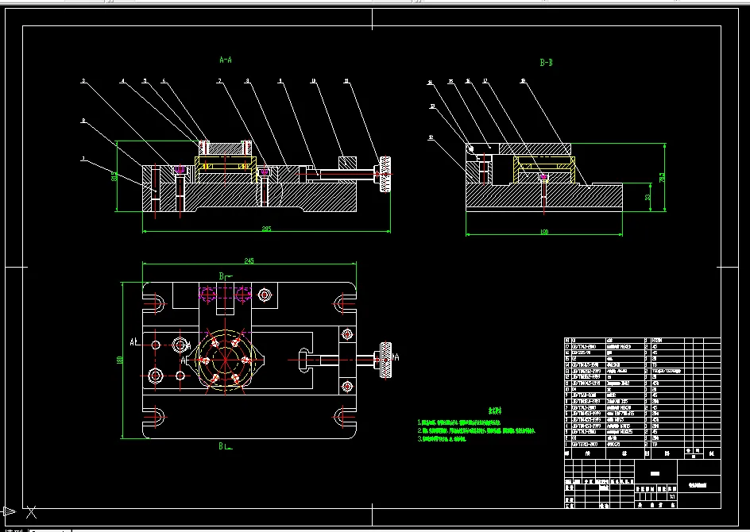The image size is (750, 532).
Task: Pick the left magenta dashed circle in plan view
Action: pos(208,295)
